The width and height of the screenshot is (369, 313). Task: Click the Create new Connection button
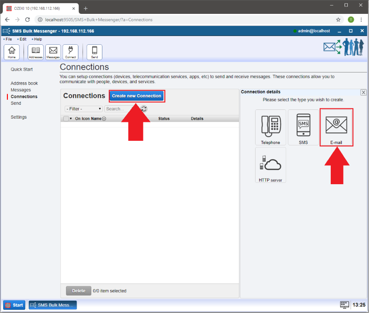[x=137, y=96]
